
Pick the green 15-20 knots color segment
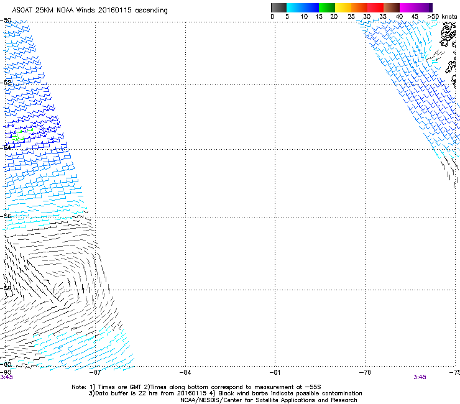pyautogui.click(x=327, y=7)
